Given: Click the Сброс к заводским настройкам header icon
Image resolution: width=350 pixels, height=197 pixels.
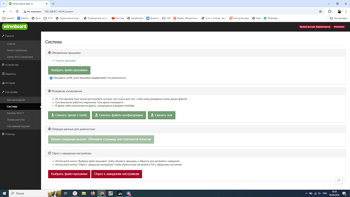Looking at the screenshot, I should coord(50,153).
